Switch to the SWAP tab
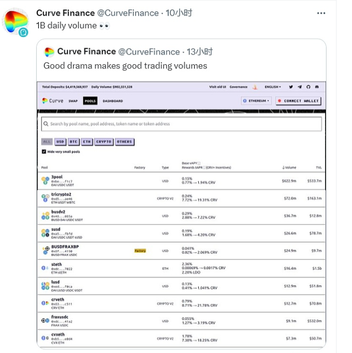 pos(73,101)
